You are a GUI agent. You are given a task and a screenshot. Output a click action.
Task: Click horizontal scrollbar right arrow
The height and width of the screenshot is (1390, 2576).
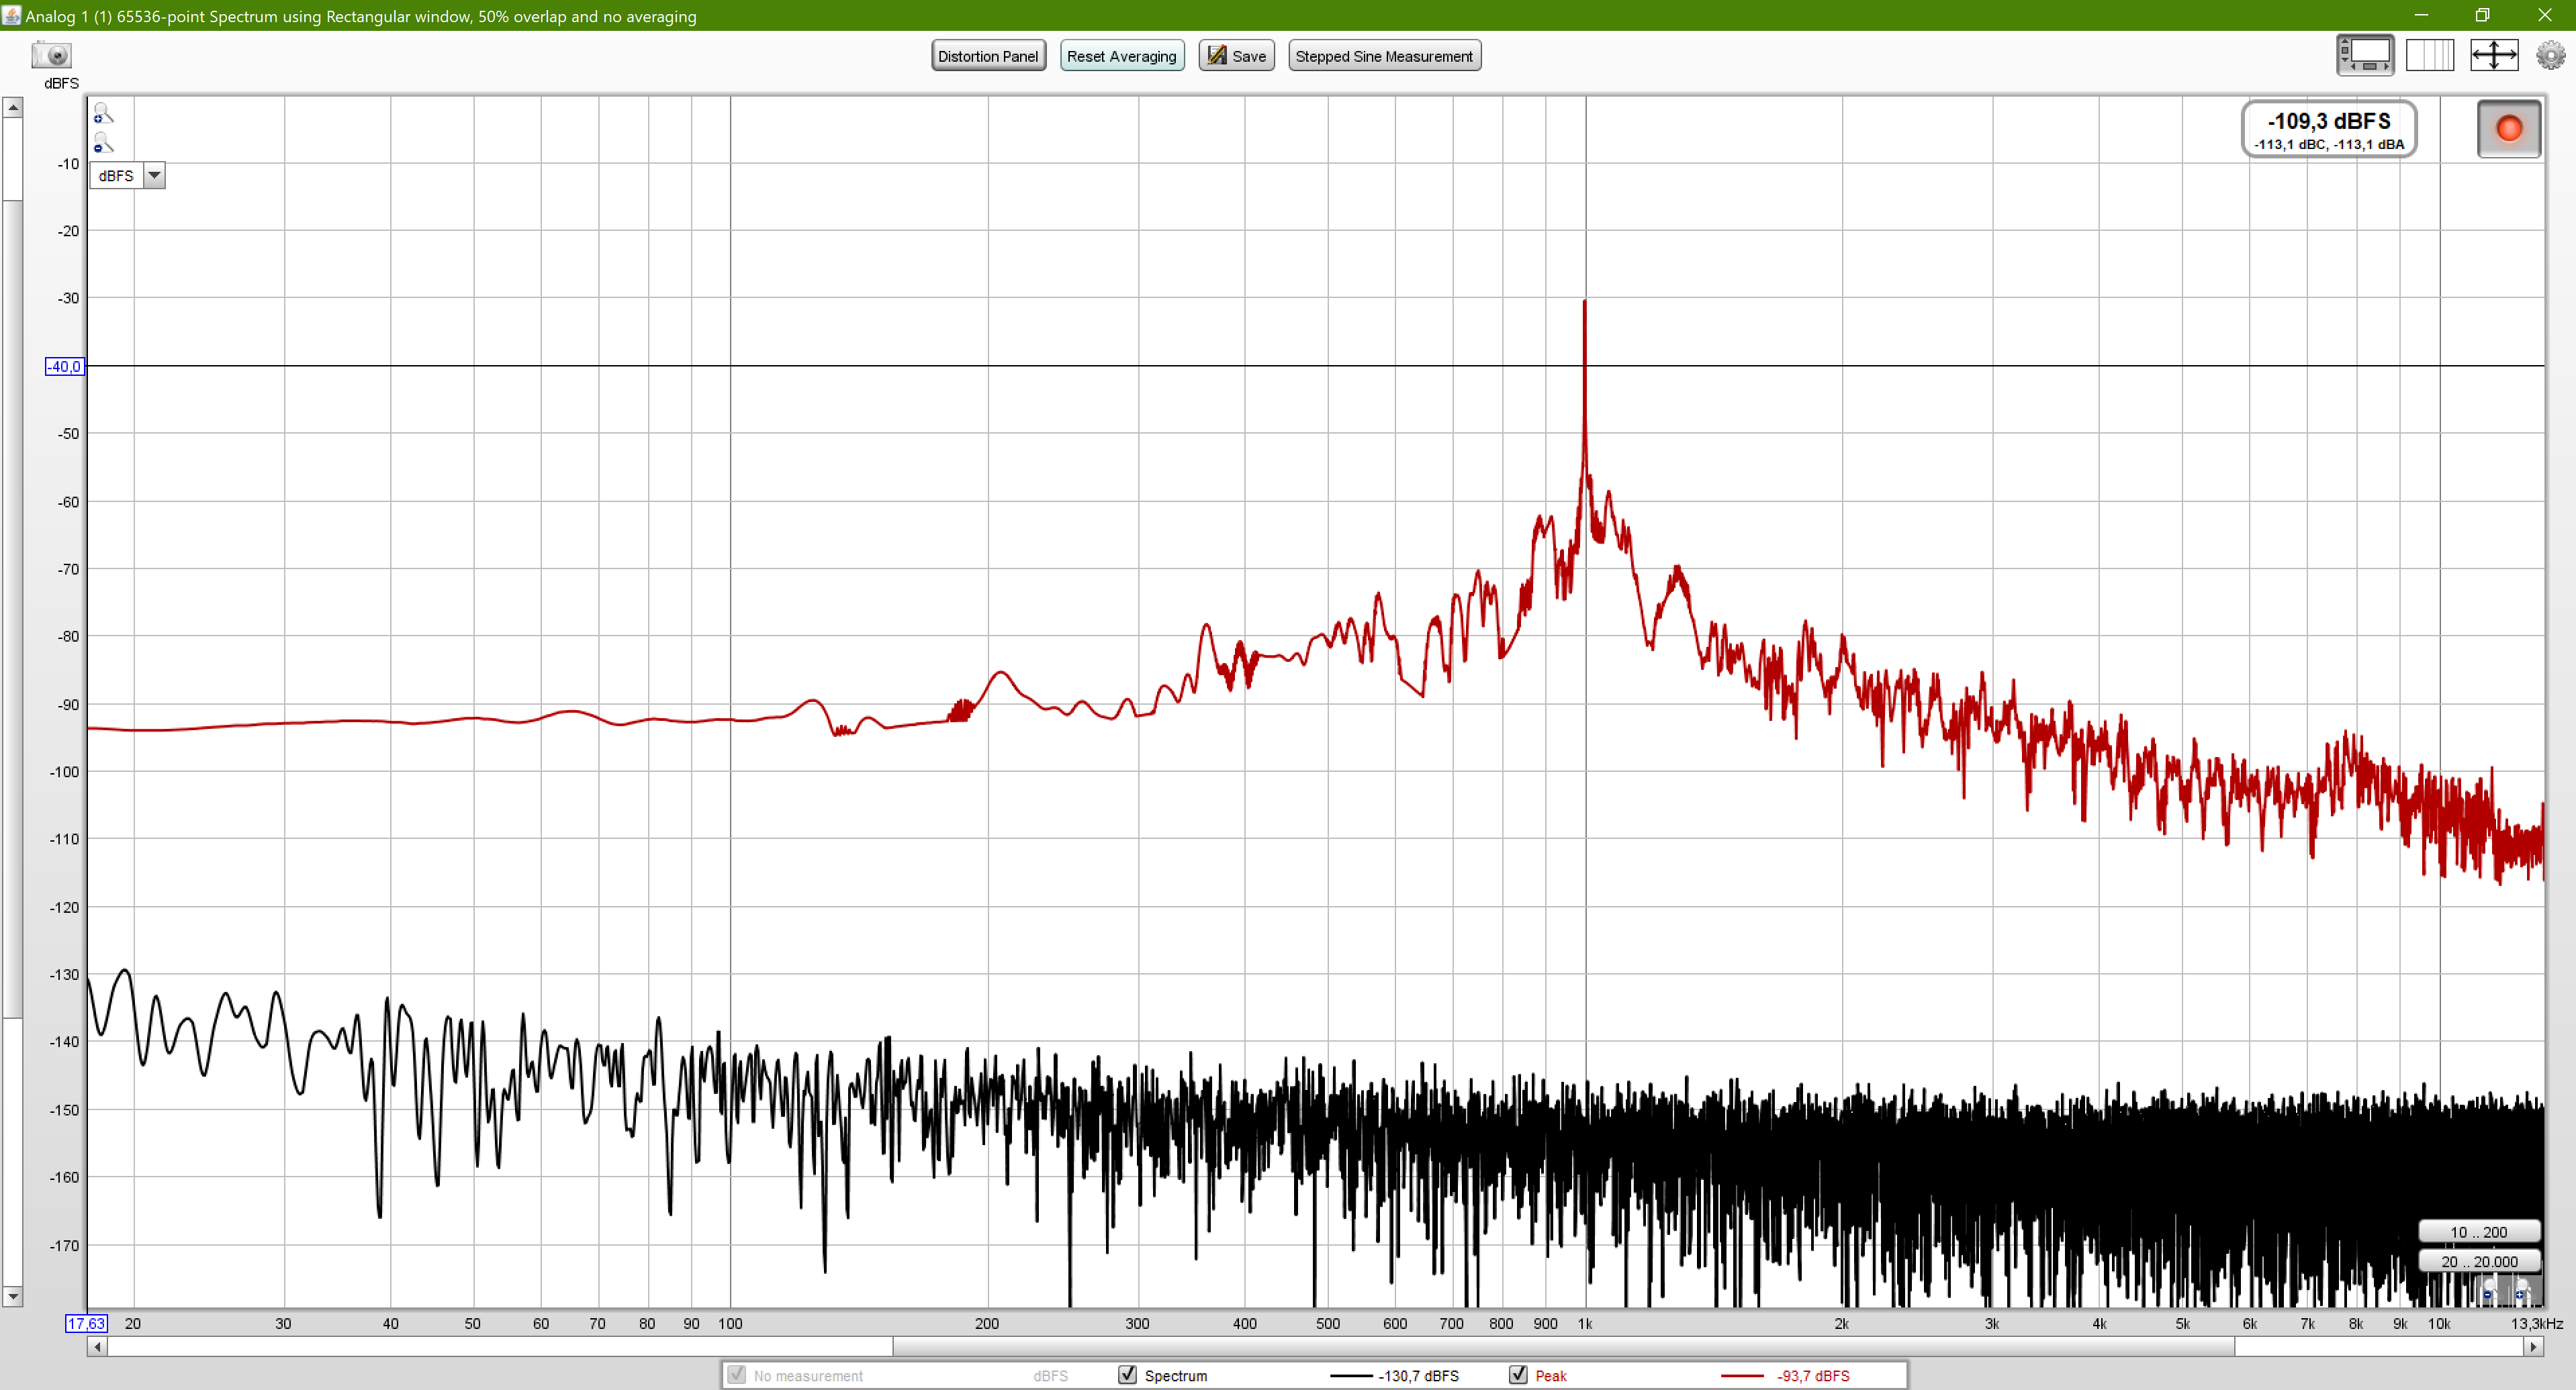pyautogui.click(x=2533, y=1347)
